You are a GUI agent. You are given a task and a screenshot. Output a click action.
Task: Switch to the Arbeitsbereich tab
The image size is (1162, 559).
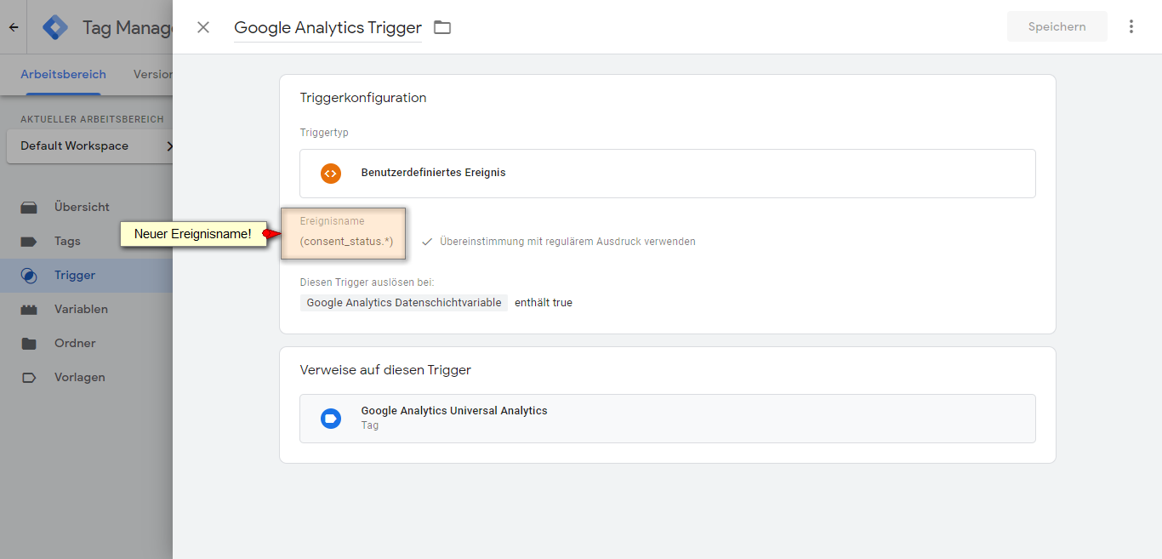pyautogui.click(x=63, y=74)
